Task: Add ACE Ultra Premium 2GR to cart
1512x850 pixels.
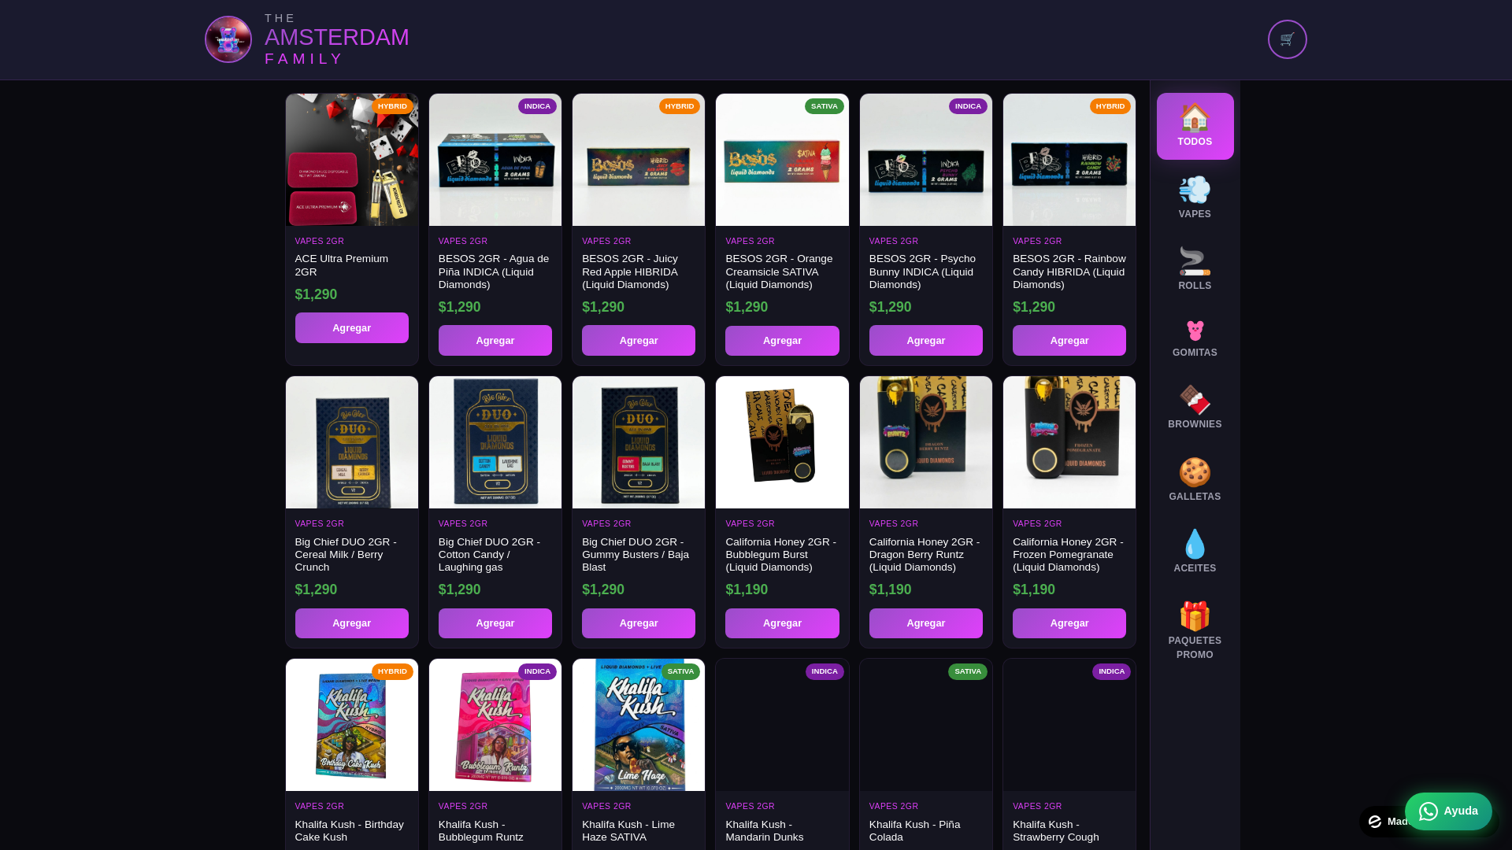Action: [352, 328]
